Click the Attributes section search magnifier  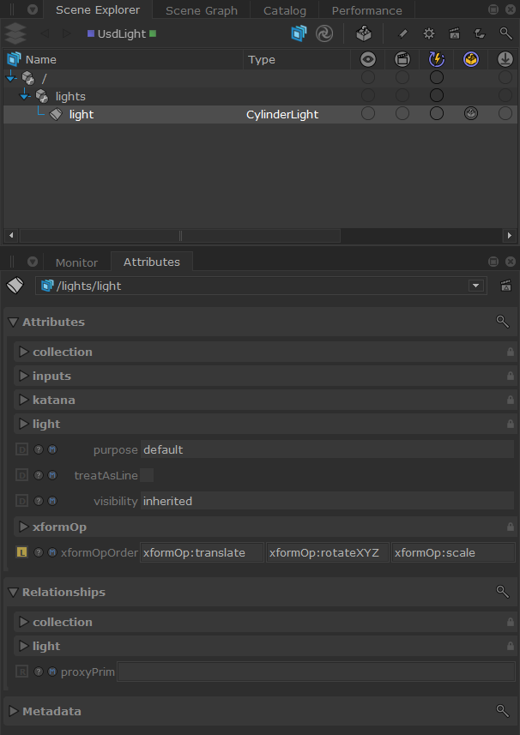502,322
